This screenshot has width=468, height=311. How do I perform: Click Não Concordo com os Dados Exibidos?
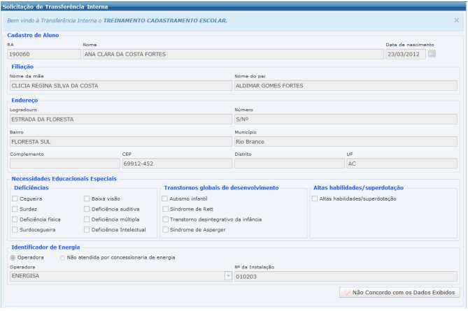tap(399, 293)
